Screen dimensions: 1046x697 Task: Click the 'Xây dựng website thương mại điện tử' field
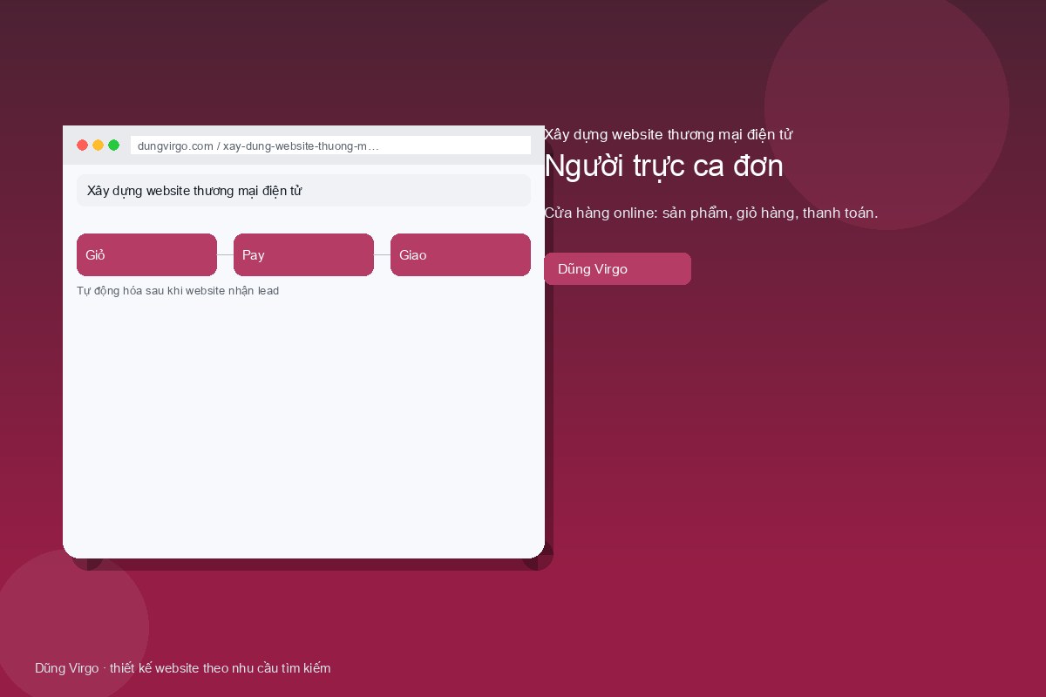(303, 191)
